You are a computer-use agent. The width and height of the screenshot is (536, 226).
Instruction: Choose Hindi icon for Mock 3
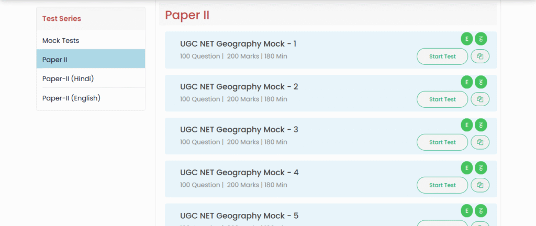(481, 125)
